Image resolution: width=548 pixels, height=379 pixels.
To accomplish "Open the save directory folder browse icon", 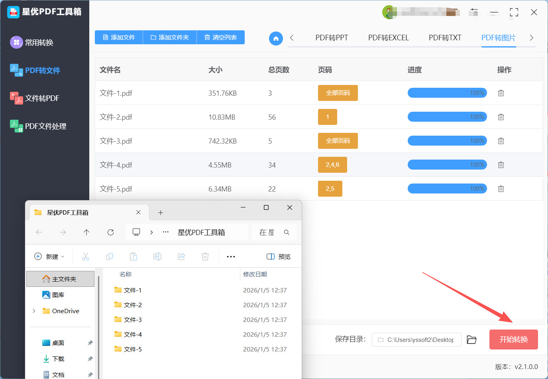I will point(471,340).
